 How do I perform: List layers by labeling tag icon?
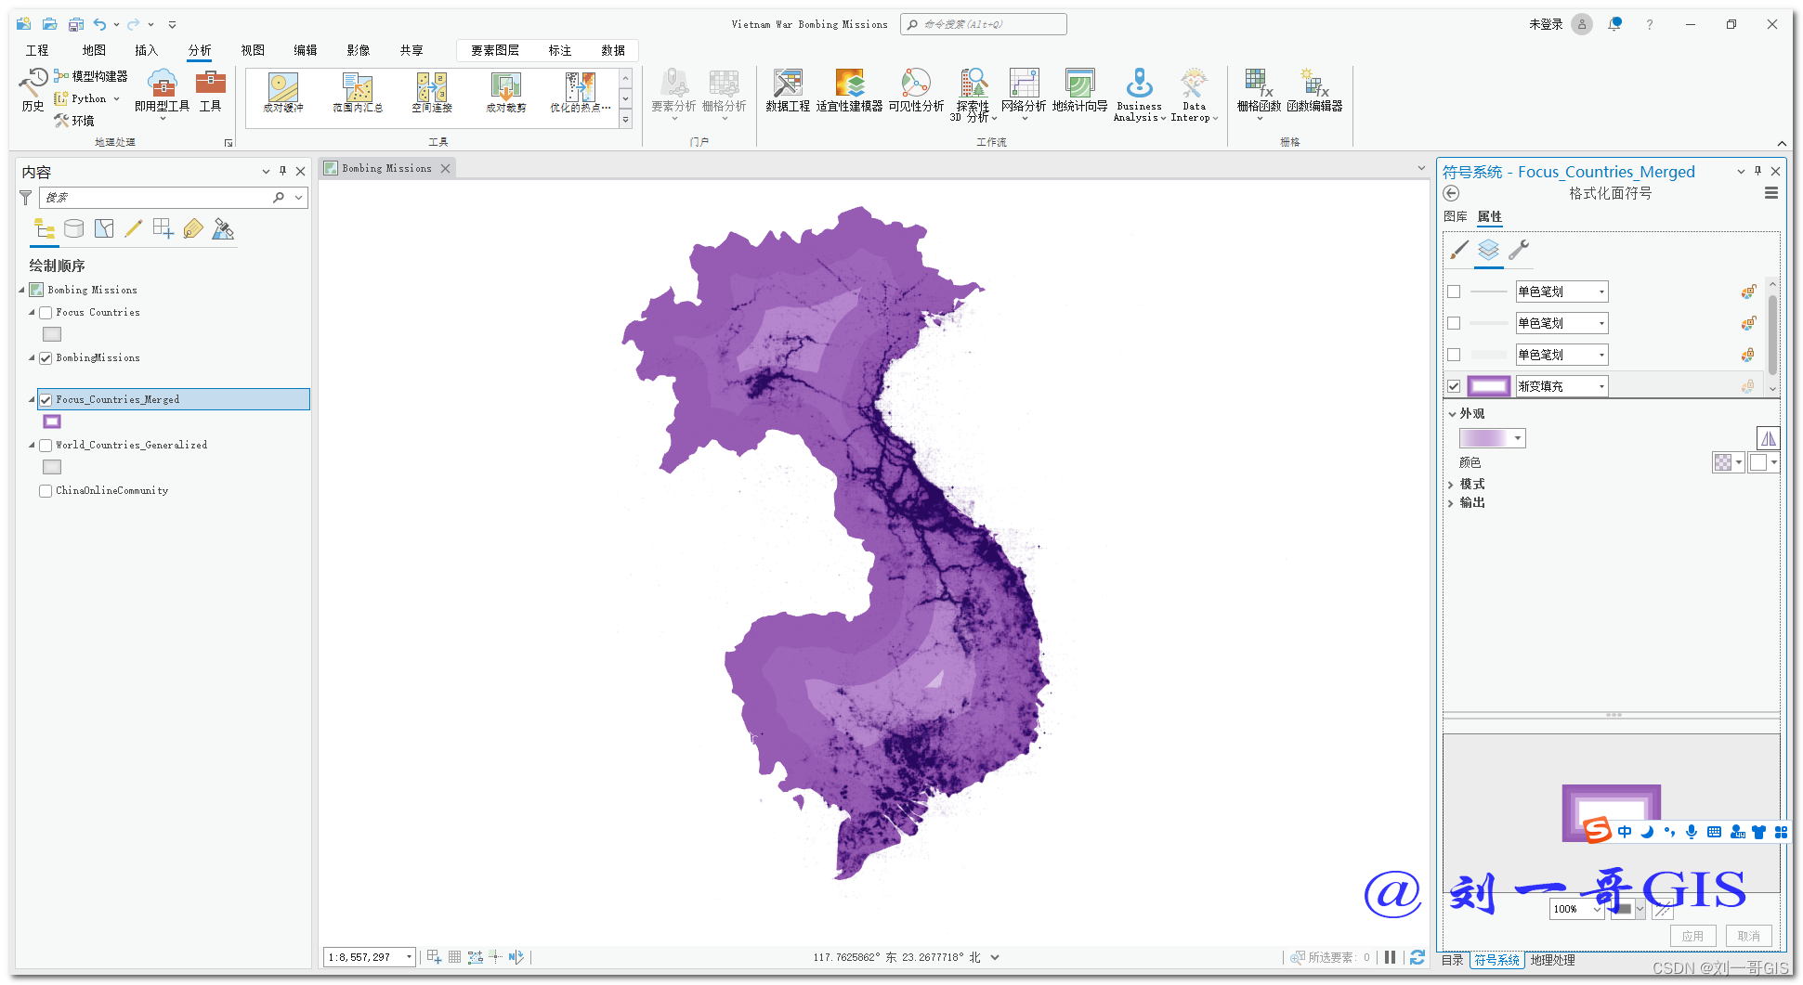(x=193, y=229)
